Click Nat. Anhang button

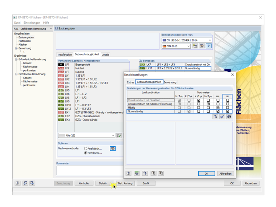pos(125,183)
